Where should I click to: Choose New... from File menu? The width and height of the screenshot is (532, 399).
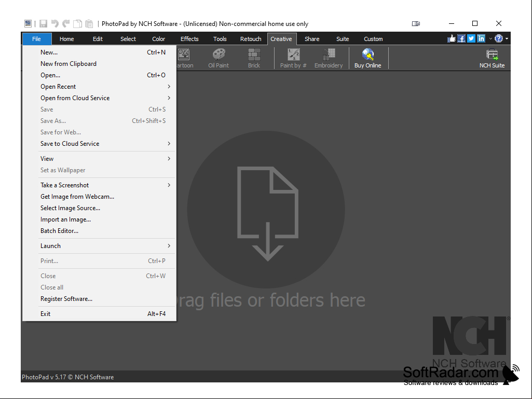[x=100, y=52]
